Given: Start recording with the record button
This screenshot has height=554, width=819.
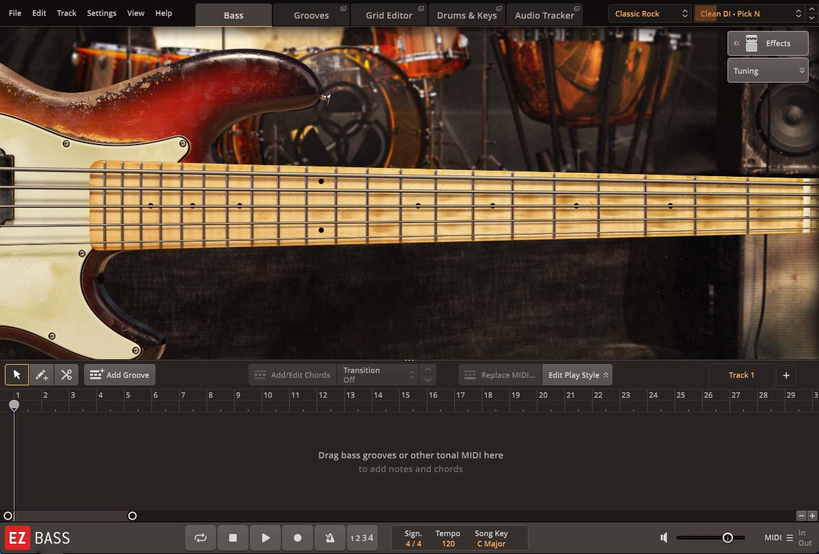Looking at the screenshot, I should (x=297, y=537).
